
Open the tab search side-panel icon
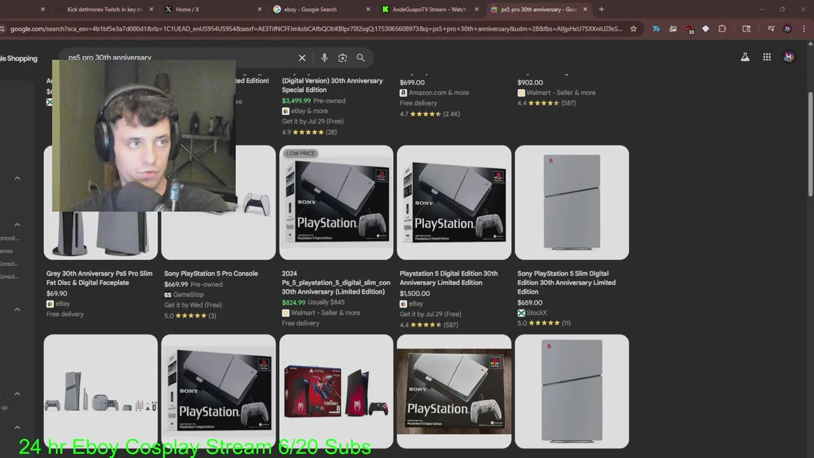747,29
